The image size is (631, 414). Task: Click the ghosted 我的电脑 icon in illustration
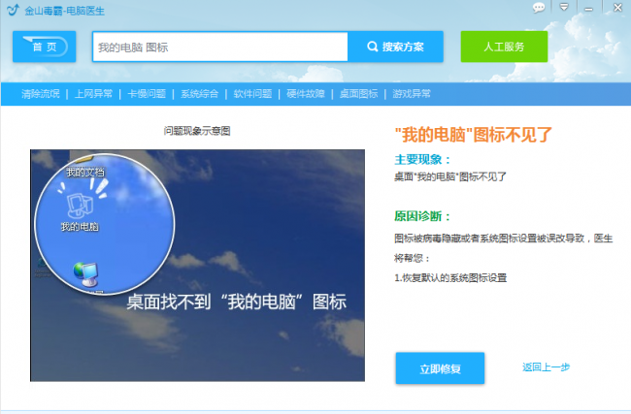tap(80, 206)
